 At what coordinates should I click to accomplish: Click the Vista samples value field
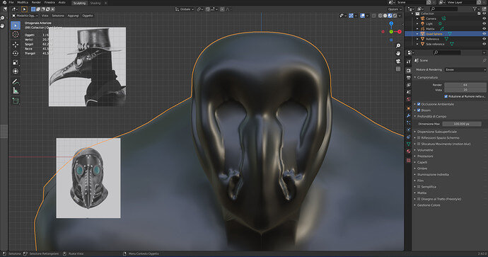[465, 90]
